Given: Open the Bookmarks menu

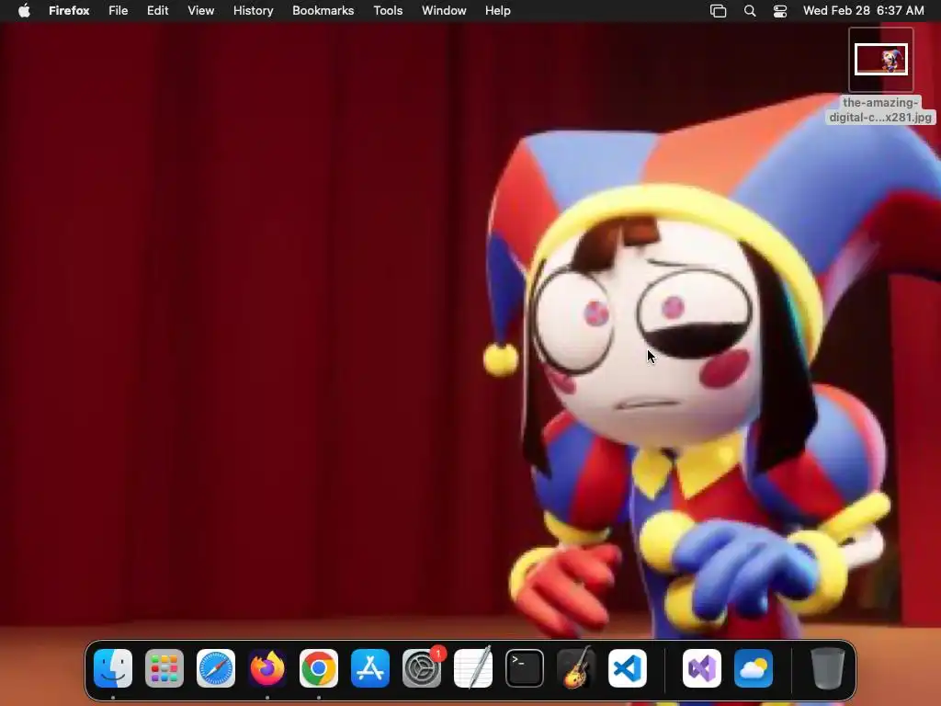Looking at the screenshot, I should click(x=323, y=11).
